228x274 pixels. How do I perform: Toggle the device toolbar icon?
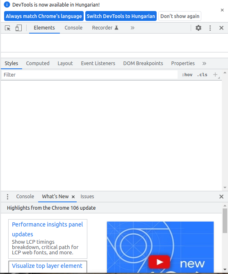pyautogui.click(x=18, y=28)
